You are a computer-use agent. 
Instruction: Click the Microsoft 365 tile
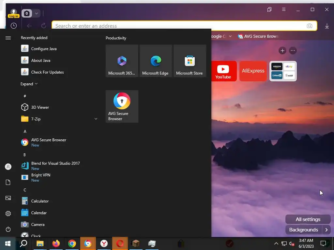[122, 61]
